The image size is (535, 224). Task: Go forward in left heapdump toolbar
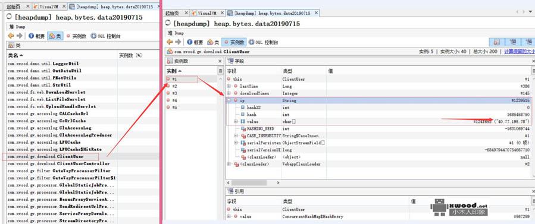coord(20,36)
